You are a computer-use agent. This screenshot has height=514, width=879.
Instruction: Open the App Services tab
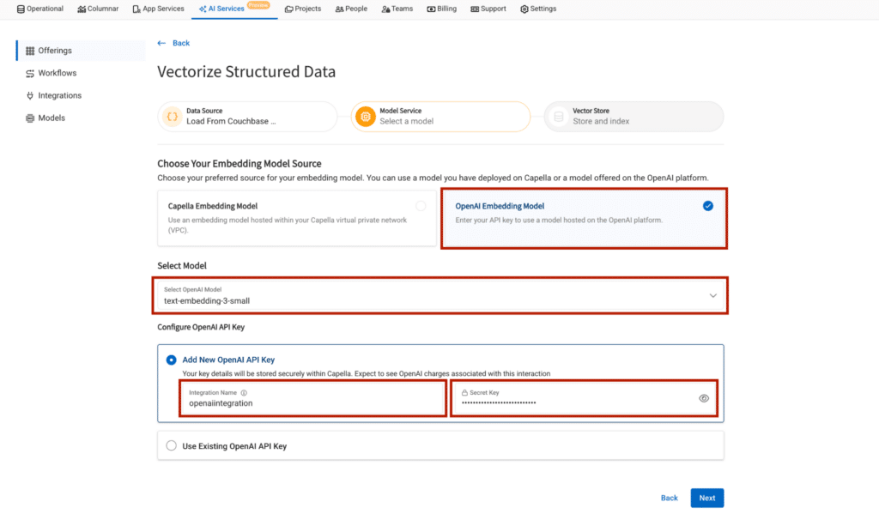158,9
